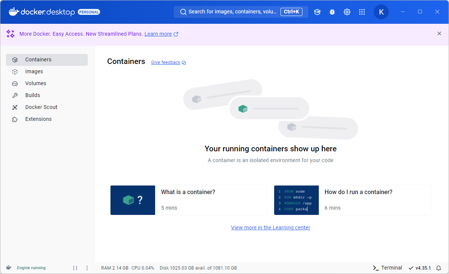Click the 6 mins duration text

point(333,208)
